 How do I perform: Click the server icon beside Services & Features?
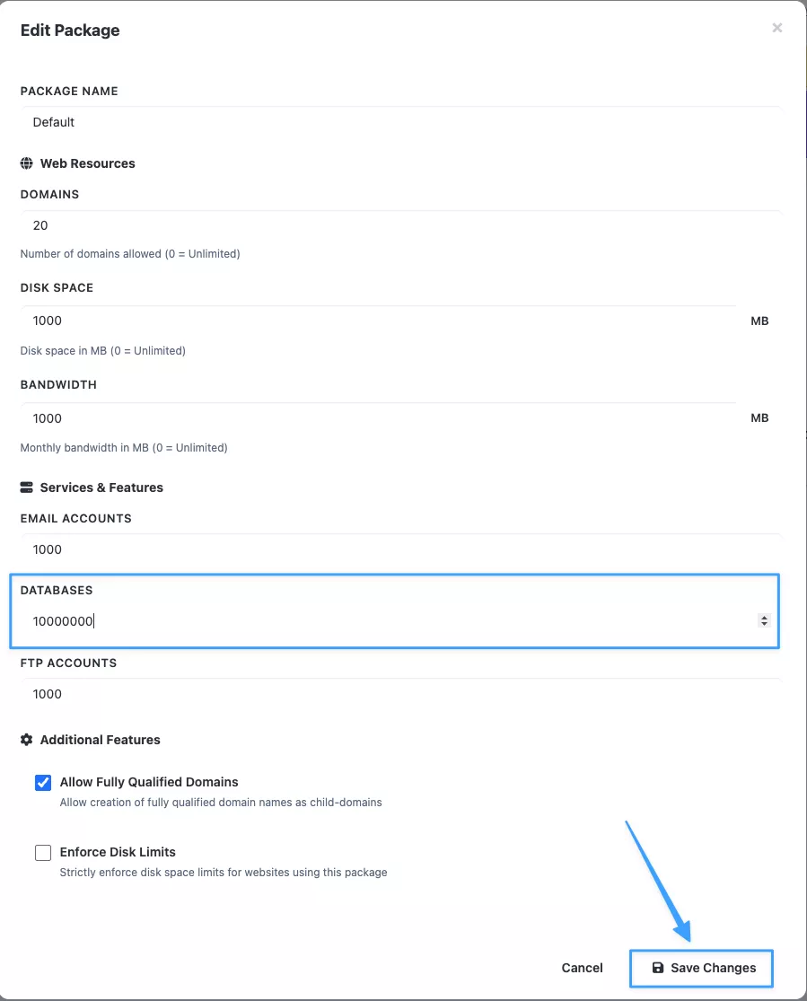point(26,487)
